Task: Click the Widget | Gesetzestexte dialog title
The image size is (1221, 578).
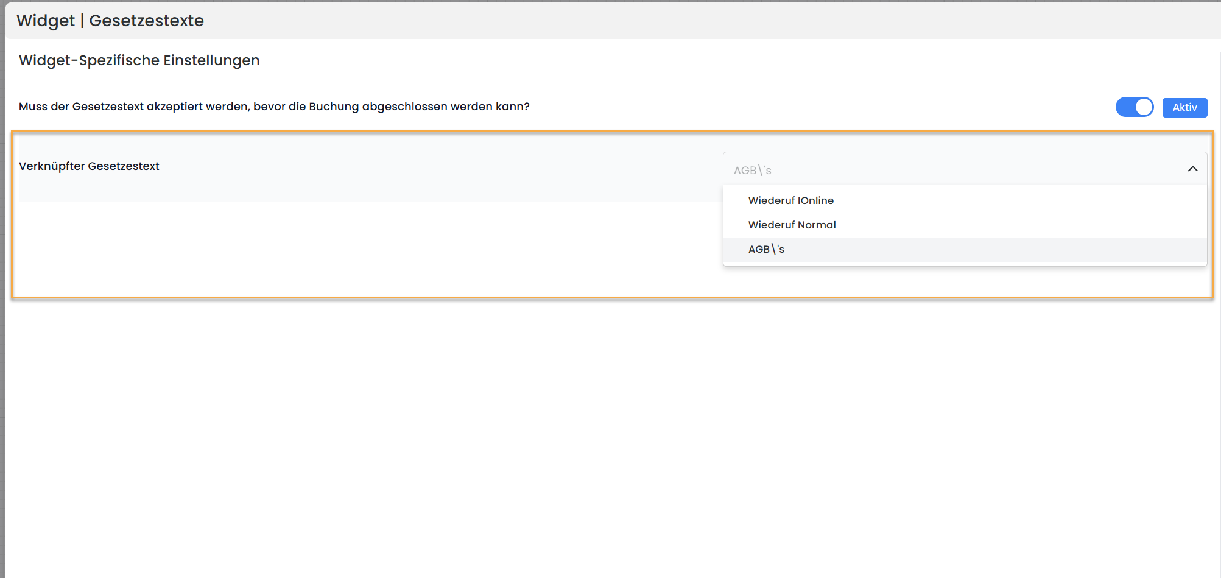Action: (x=110, y=21)
